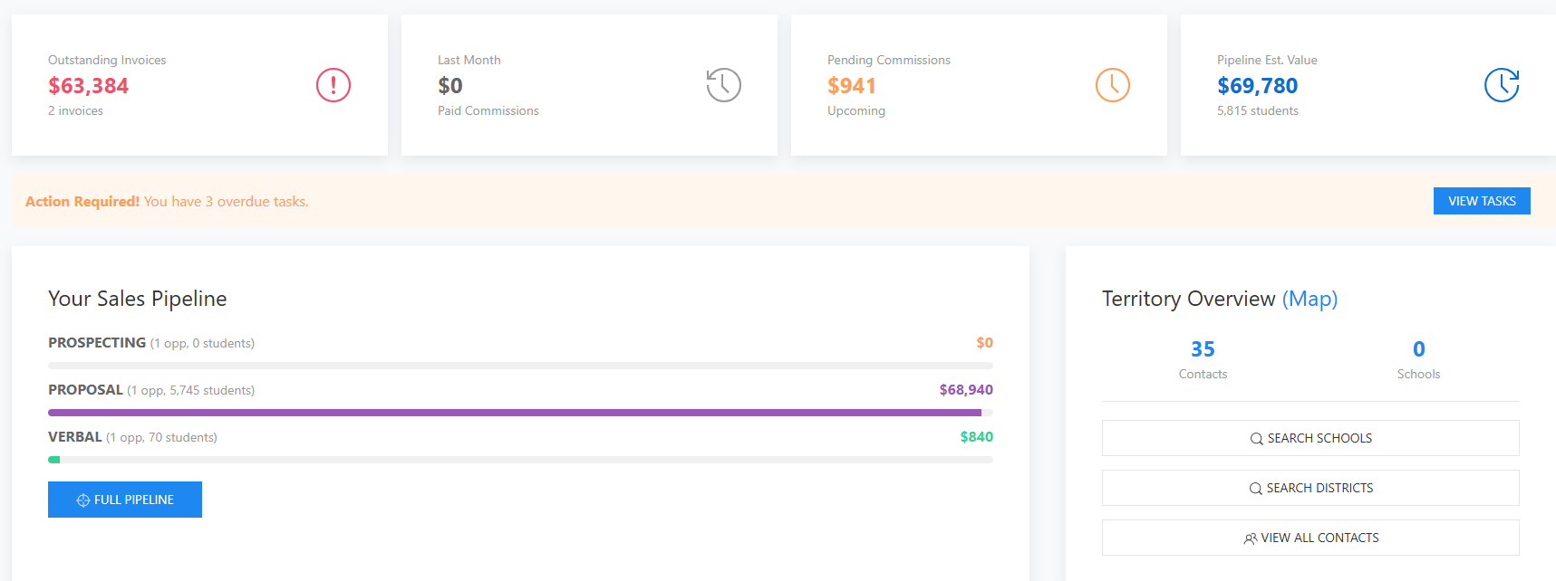
Task: Click the gray history clock icon
Action: pos(723,85)
